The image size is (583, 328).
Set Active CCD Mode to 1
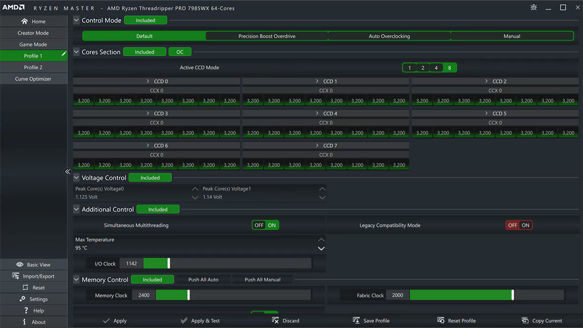[x=410, y=68]
